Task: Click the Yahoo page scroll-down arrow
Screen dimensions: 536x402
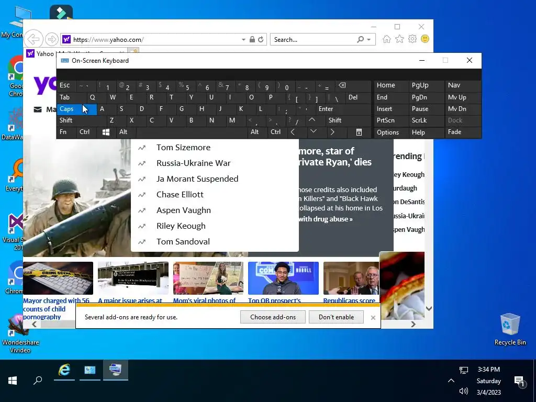Action: pos(429,308)
